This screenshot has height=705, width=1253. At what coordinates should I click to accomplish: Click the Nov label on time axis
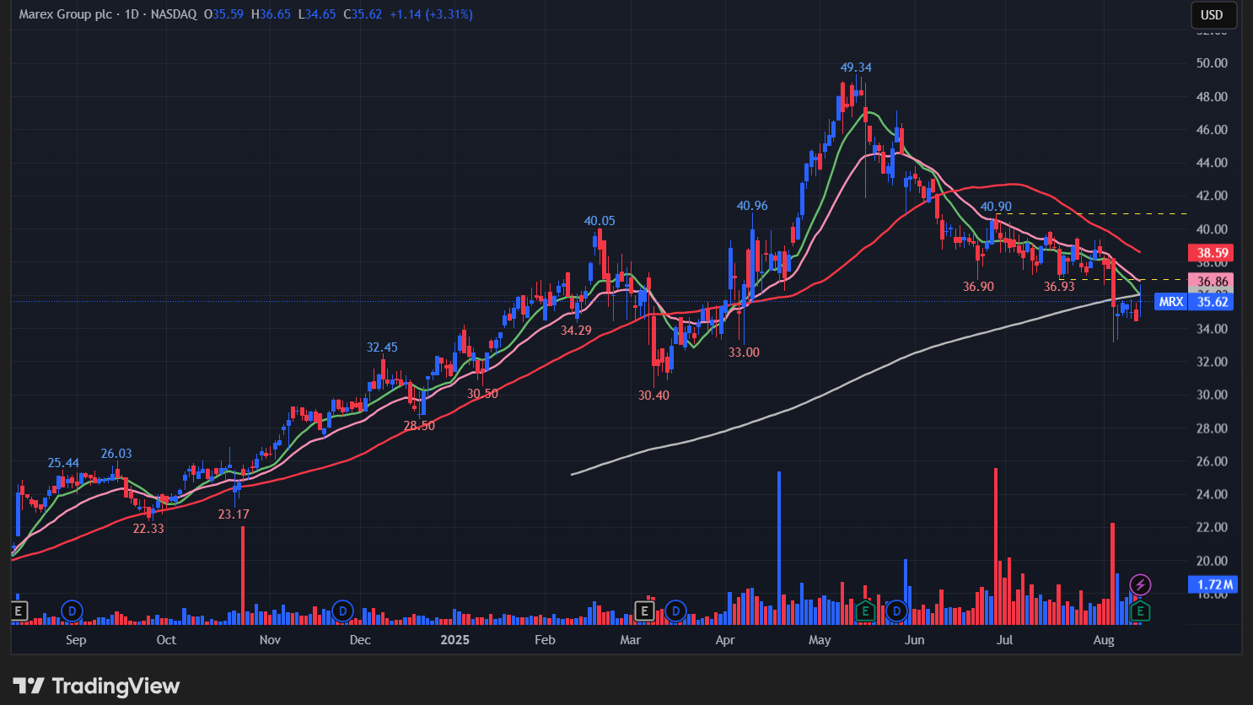point(270,640)
